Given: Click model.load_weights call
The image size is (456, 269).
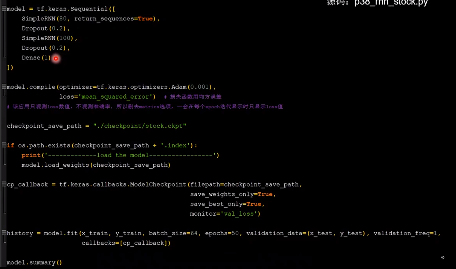Looking at the screenshot, I should pyautogui.click(x=55, y=165).
